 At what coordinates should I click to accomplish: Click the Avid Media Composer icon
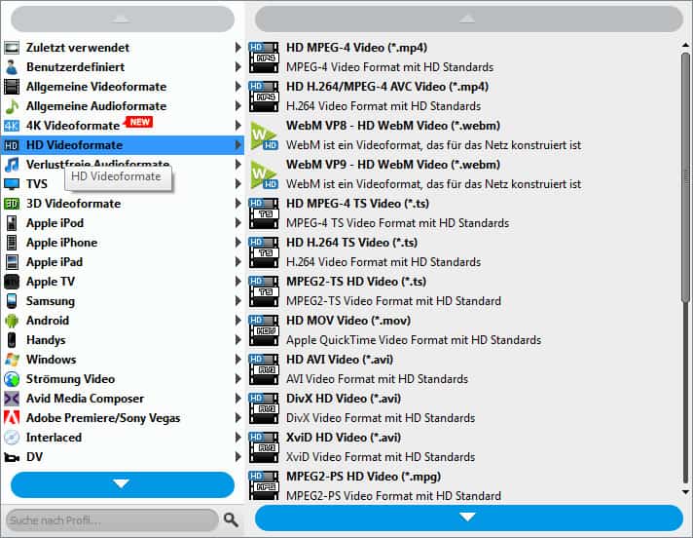tap(12, 399)
